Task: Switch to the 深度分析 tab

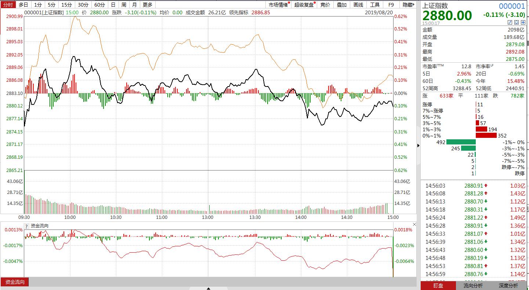Action: click(508, 286)
